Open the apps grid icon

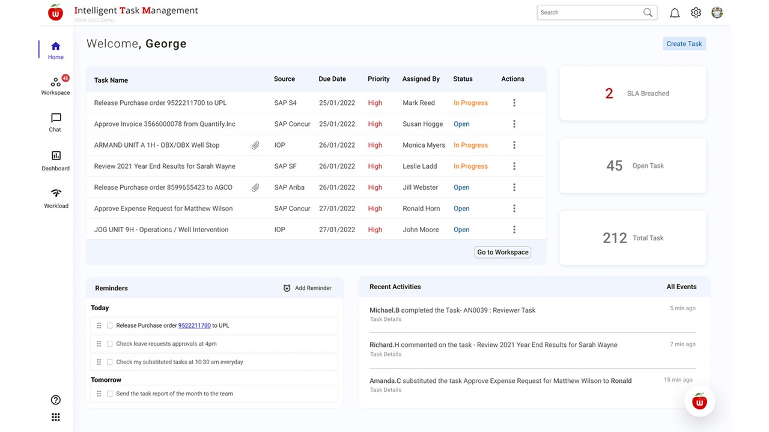(56, 418)
